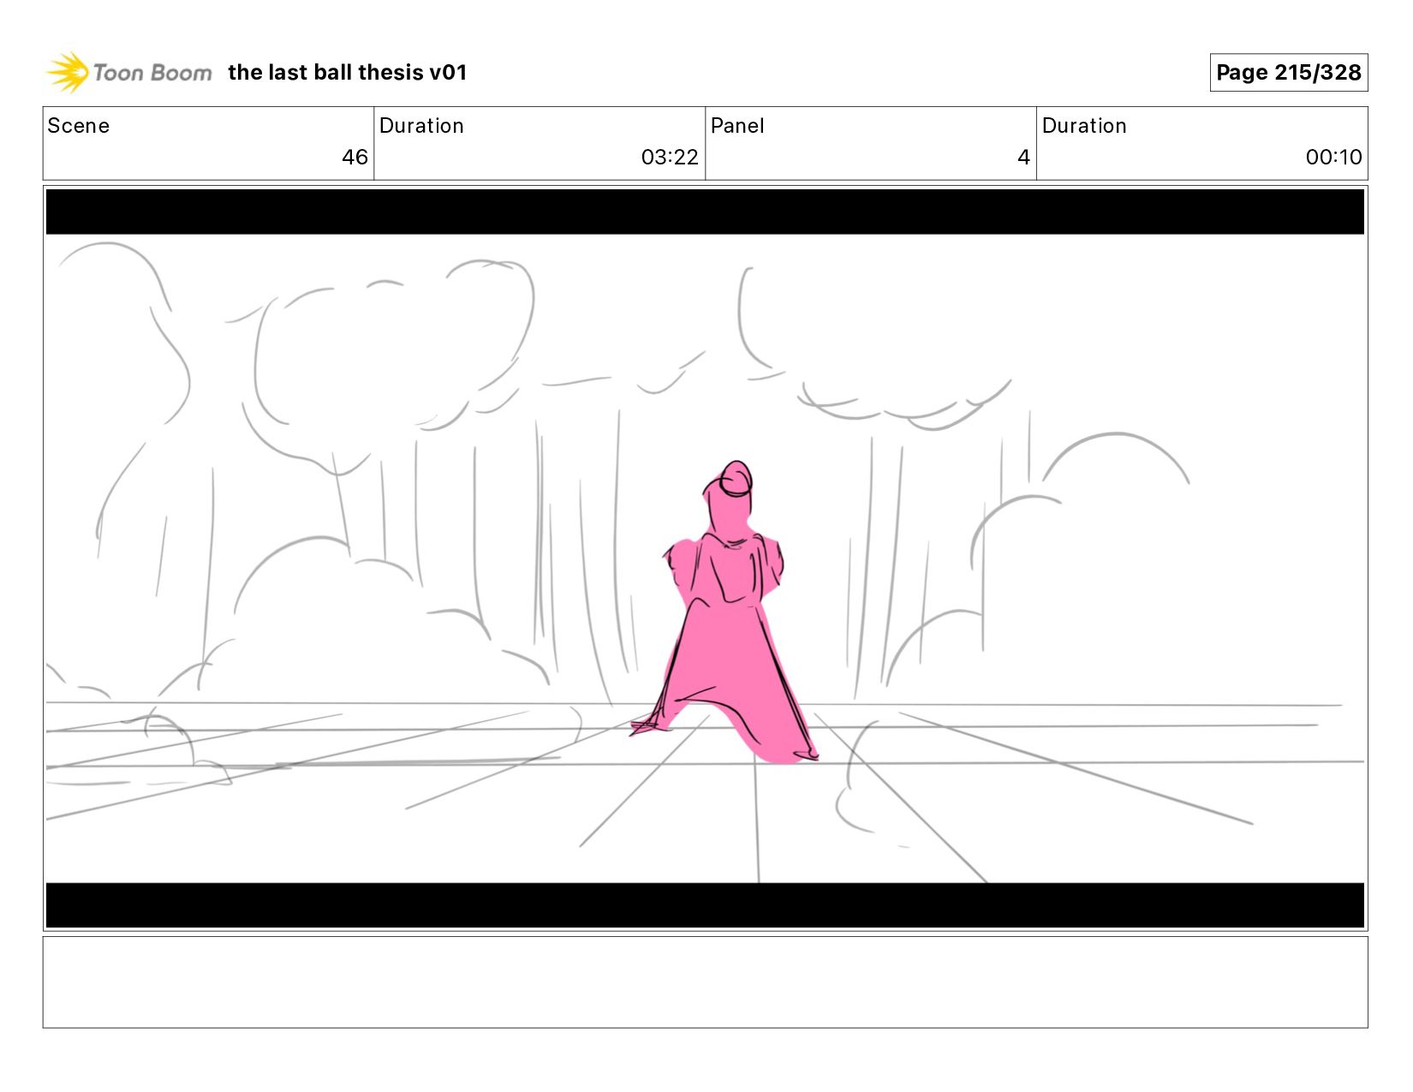Click the empty notes box below the panel

tap(705, 982)
